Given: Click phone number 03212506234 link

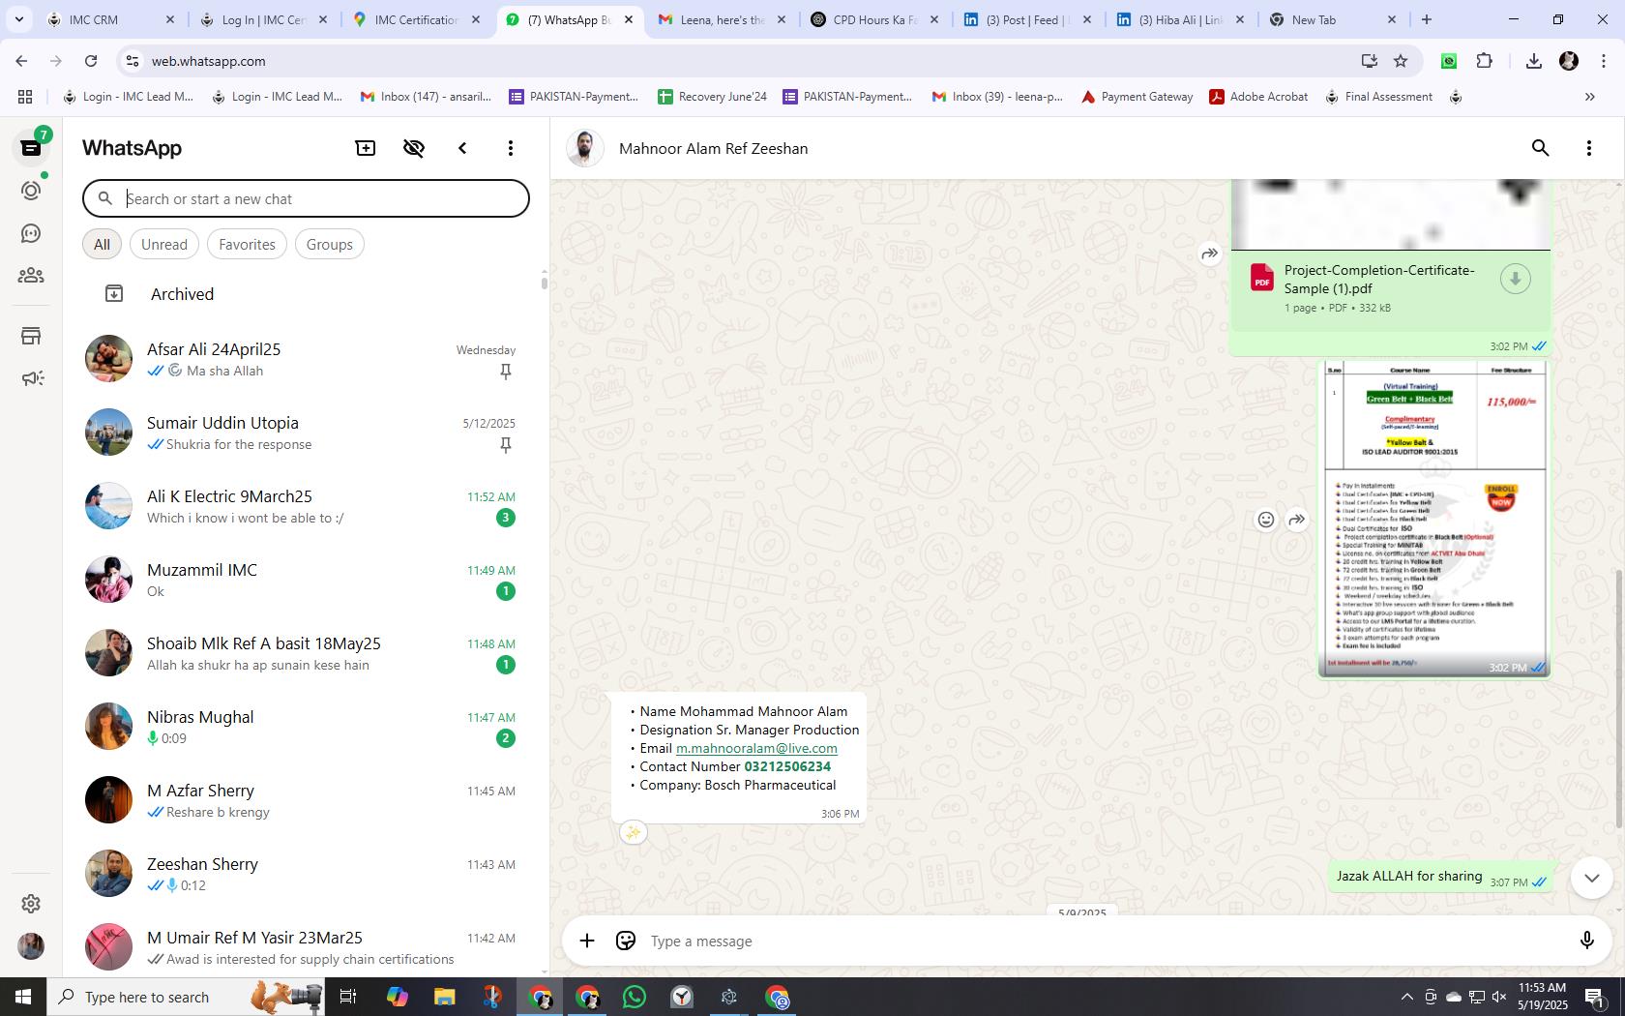Looking at the screenshot, I should click(787, 766).
